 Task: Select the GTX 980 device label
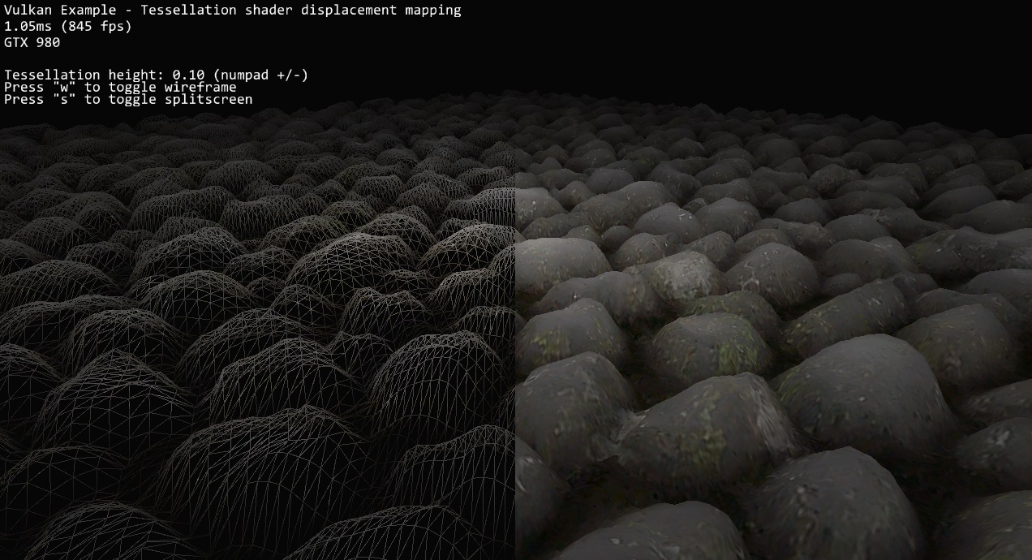[32, 43]
